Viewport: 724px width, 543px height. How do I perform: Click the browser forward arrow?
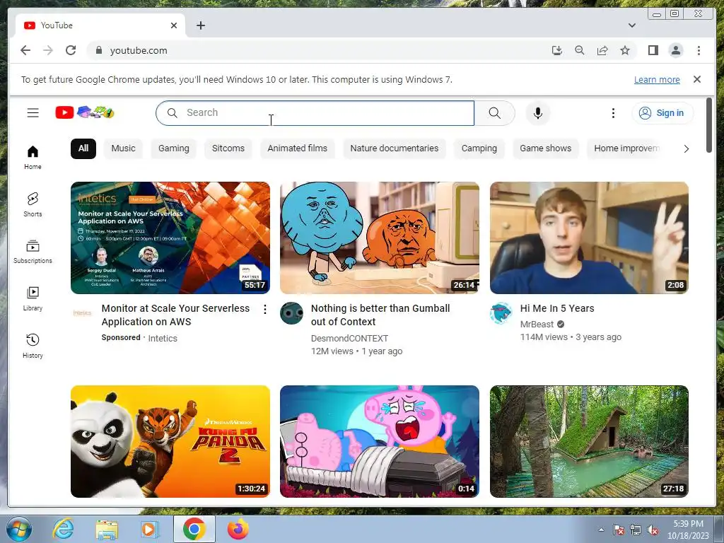[48, 50]
